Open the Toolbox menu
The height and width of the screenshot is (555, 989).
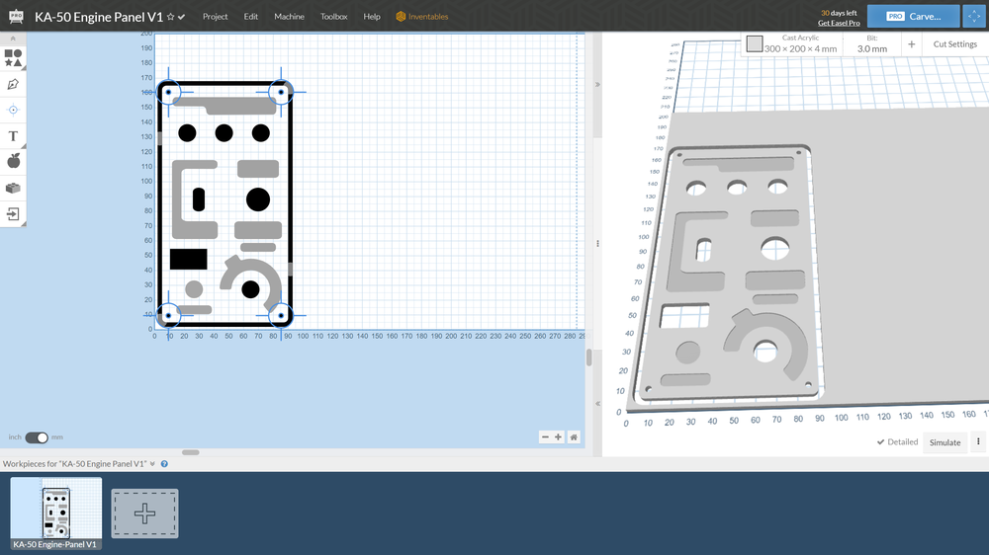pyautogui.click(x=333, y=17)
